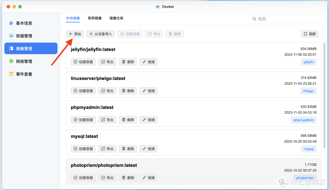
Task: Select the linuxserver/piwigo:latest image title
Action: [x=98, y=78]
